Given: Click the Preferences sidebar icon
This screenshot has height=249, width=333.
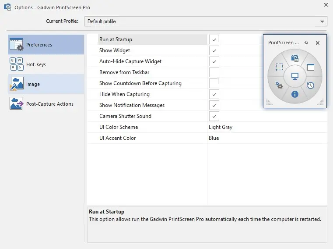Looking at the screenshot, I should tap(16, 44).
